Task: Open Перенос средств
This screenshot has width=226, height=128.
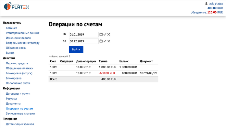Action: tap(17, 63)
